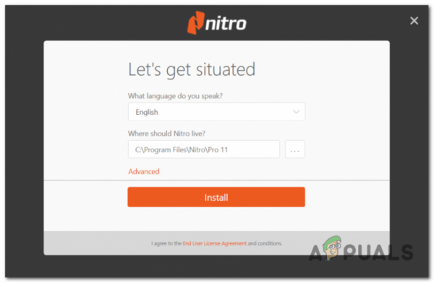This screenshot has height=283, width=434.
Task: Click the PUALS watermark letters
Action: click(378, 252)
